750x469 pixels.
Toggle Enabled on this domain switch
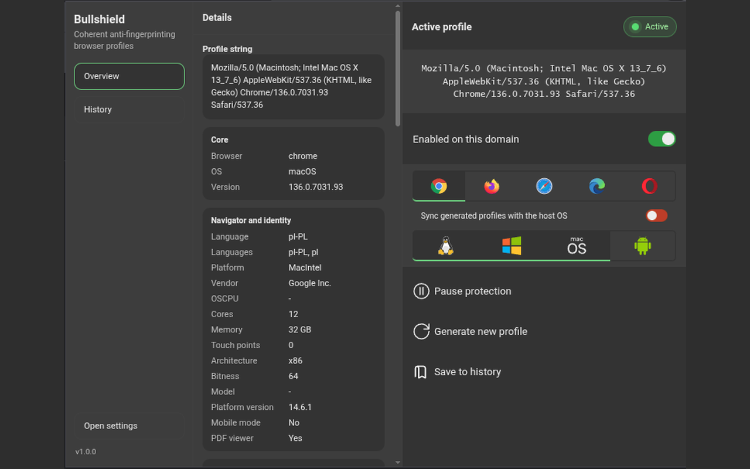point(662,139)
